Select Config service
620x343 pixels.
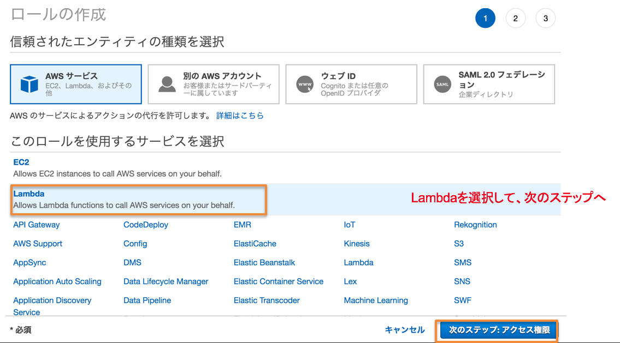[135, 244]
